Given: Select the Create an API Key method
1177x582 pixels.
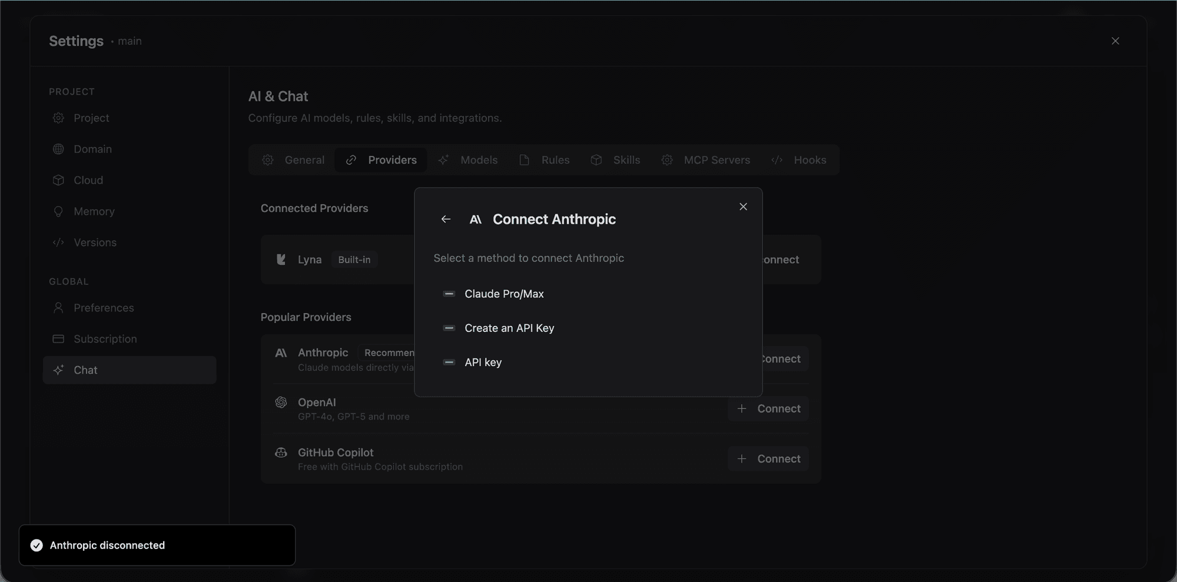Looking at the screenshot, I should click(x=509, y=328).
